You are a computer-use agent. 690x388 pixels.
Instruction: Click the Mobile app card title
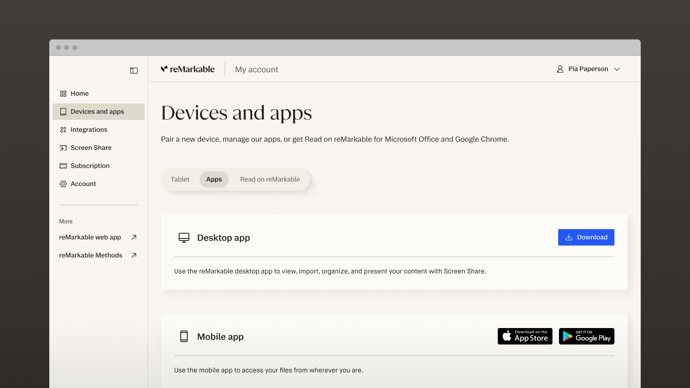(220, 337)
